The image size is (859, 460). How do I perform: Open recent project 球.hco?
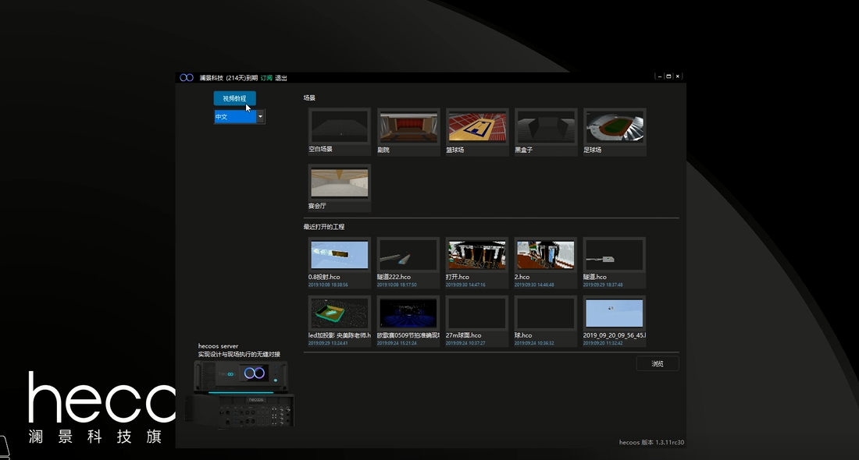pos(546,321)
